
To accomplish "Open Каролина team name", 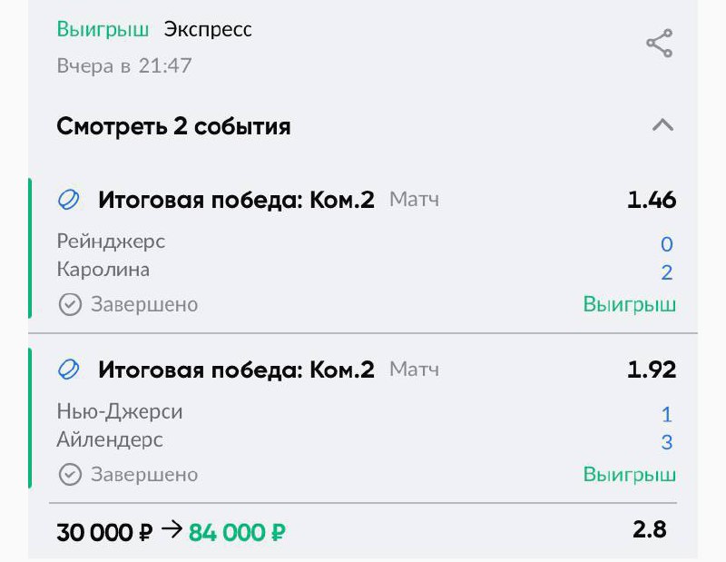I will pos(103,270).
